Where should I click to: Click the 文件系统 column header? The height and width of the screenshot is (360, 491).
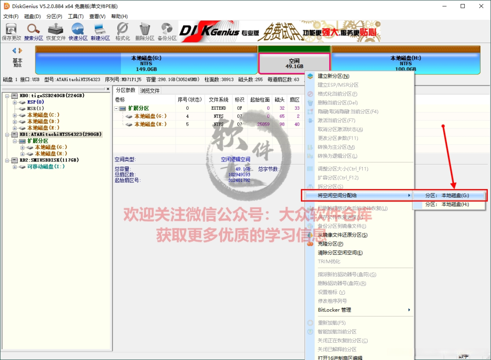pos(219,100)
